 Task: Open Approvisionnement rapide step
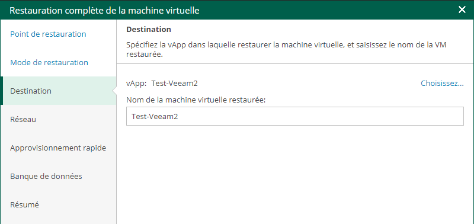(x=58, y=148)
